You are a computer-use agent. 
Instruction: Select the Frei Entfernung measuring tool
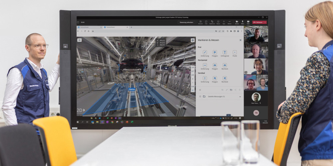click(x=205, y=52)
